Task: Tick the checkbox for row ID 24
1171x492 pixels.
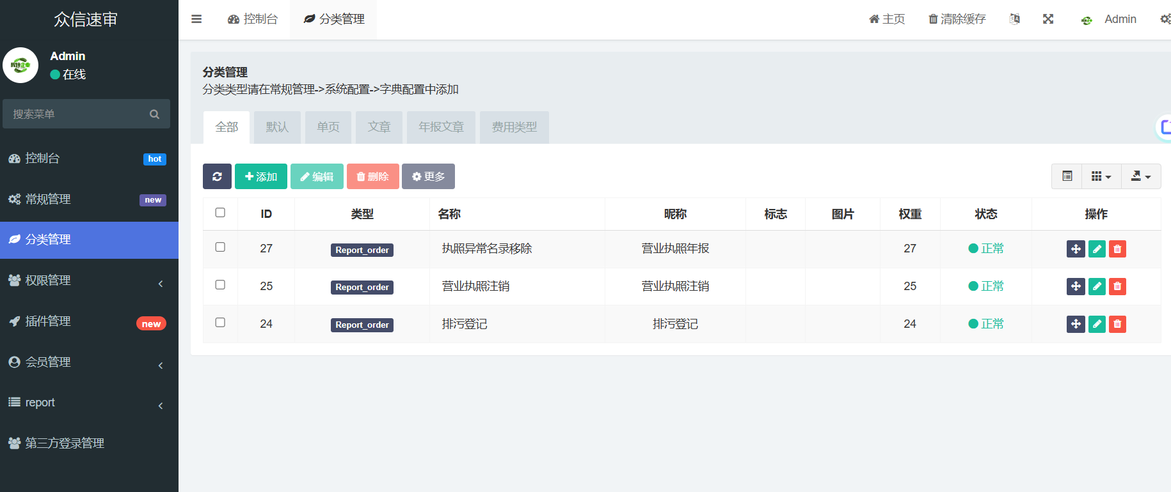Action: 220,323
